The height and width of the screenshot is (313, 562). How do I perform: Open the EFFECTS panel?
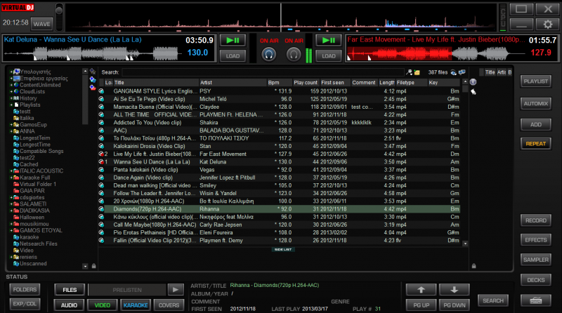click(536, 240)
